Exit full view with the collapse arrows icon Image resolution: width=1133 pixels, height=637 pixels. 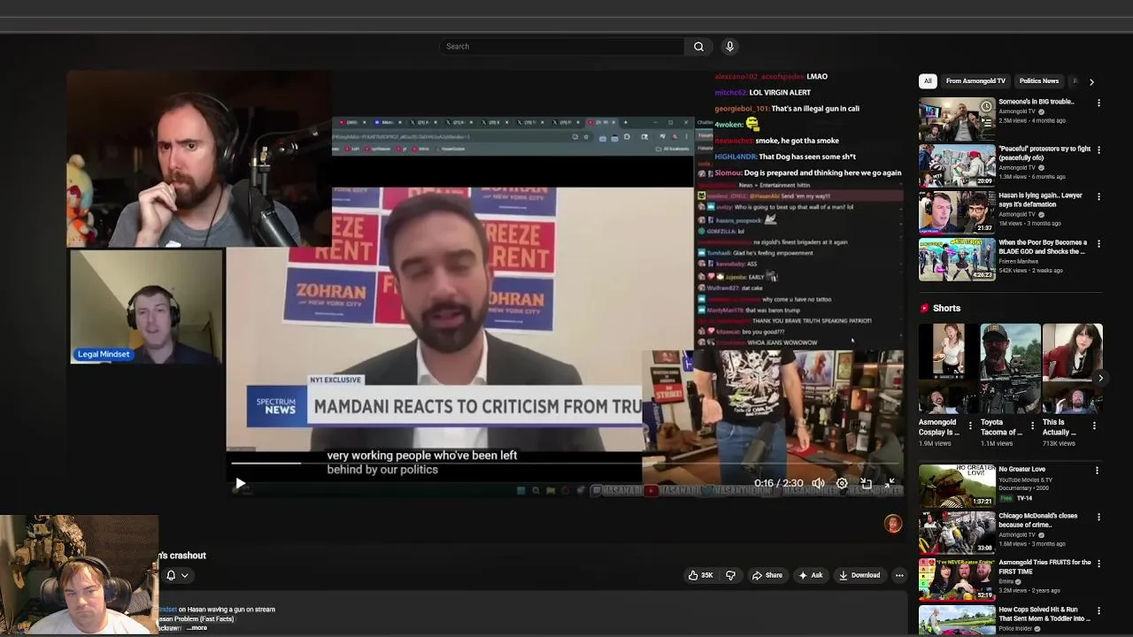[x=890, y=484]
